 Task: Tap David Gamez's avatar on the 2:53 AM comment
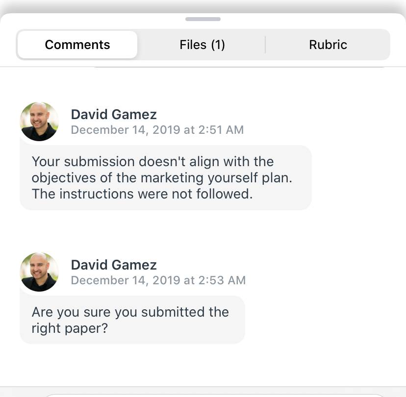point(39,272)
